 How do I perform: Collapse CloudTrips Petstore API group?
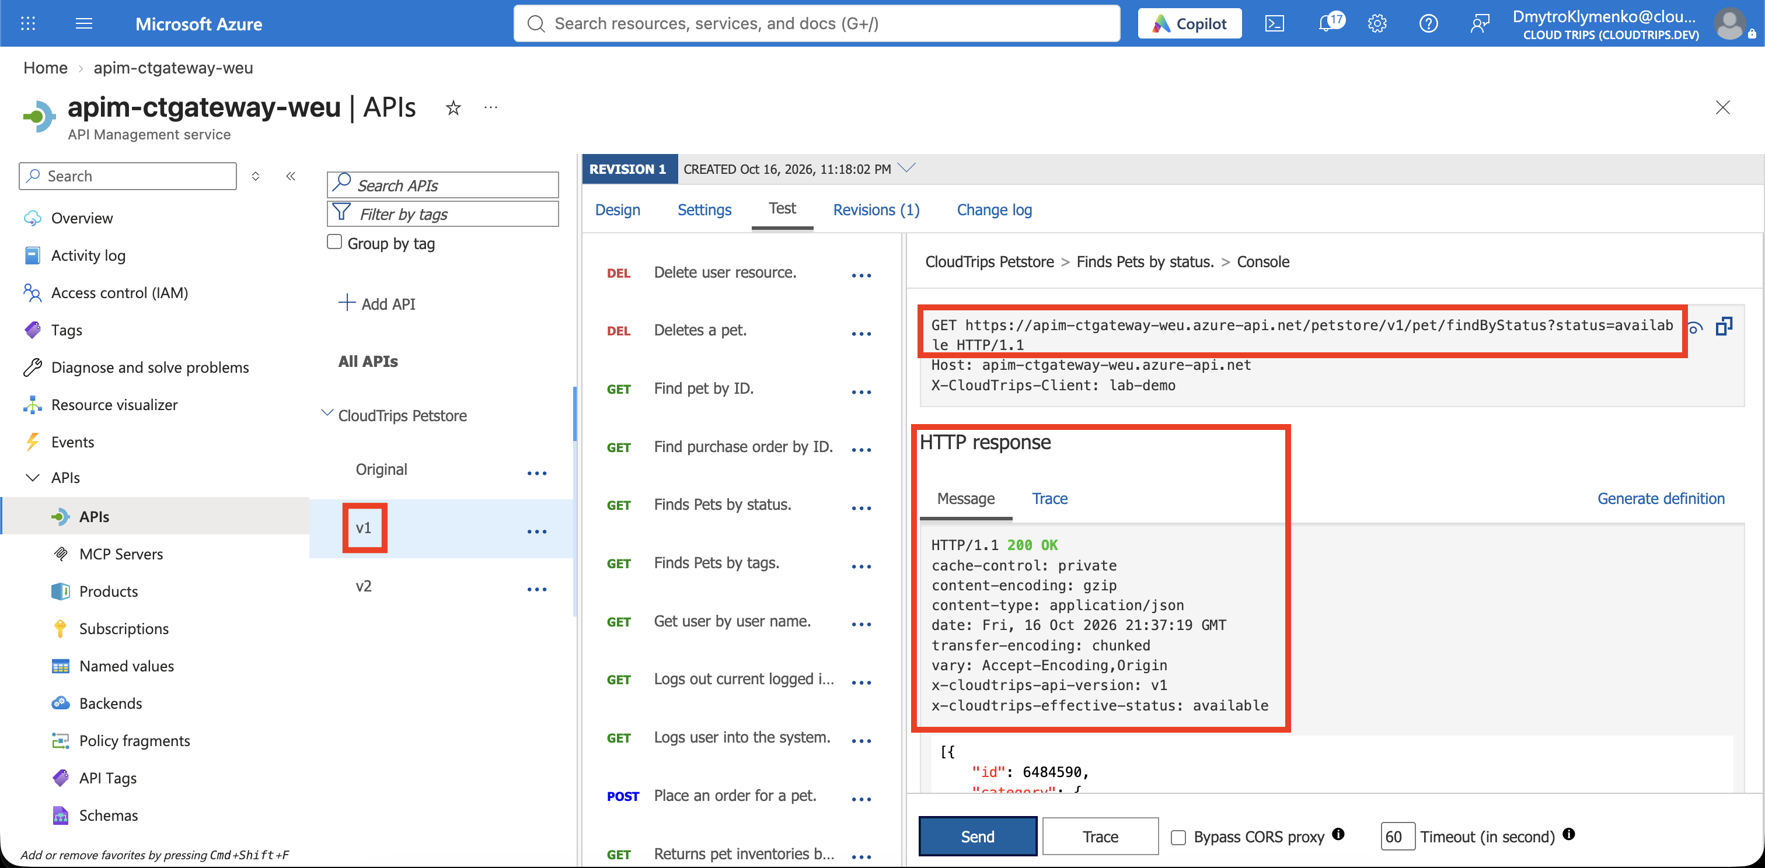click(x=327, y=414)
